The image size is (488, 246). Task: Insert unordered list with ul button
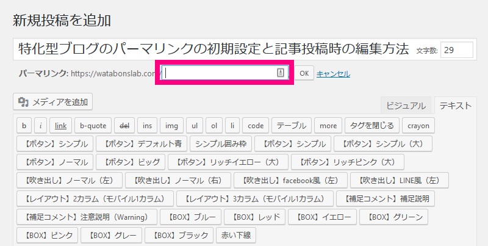click(195, 126)
